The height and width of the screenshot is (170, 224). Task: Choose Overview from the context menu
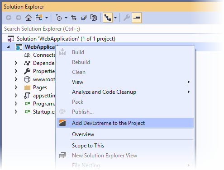125,134
